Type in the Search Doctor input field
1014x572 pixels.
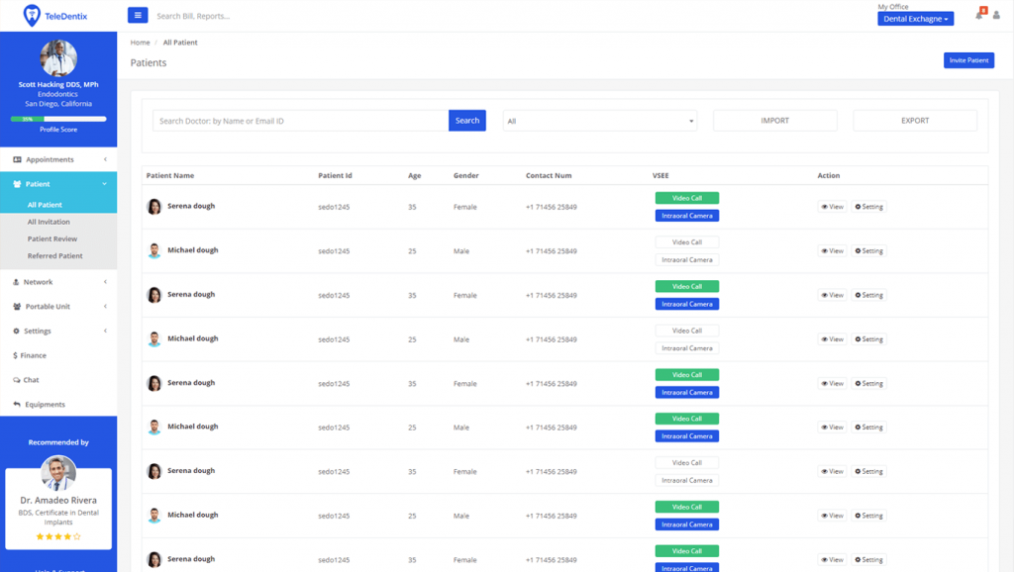[x=297, y=120]
